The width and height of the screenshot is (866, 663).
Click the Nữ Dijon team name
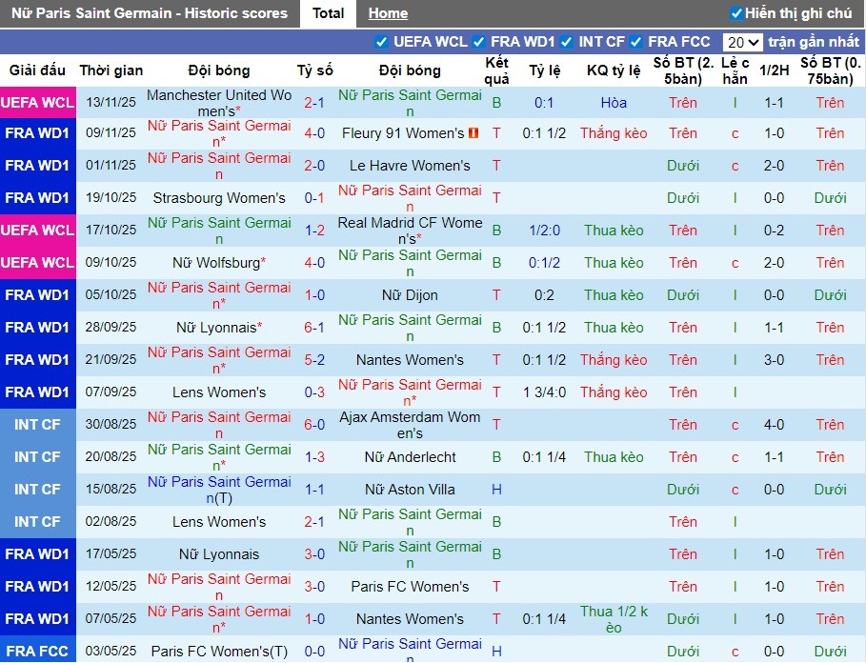(410, 295)
